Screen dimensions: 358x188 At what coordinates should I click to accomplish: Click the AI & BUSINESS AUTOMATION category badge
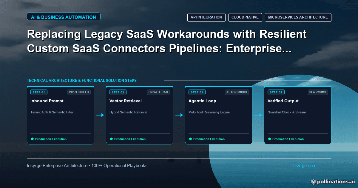tap(64, 17)
